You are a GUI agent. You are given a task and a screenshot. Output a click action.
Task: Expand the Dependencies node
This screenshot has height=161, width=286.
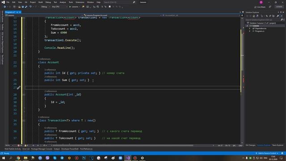[x=250, y=29]
